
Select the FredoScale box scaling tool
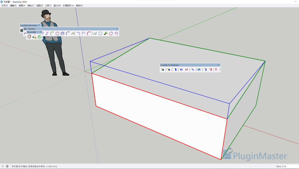coord(163,69)
